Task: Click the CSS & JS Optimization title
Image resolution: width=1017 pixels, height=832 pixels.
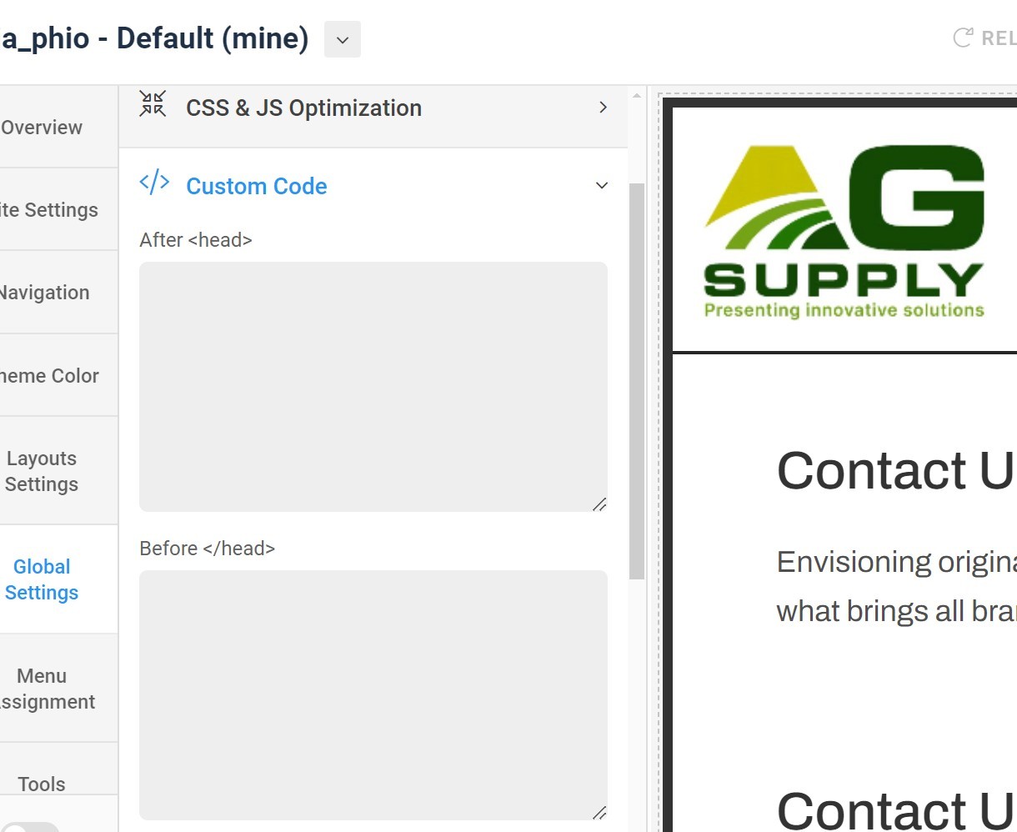Action: pos(303,108)
